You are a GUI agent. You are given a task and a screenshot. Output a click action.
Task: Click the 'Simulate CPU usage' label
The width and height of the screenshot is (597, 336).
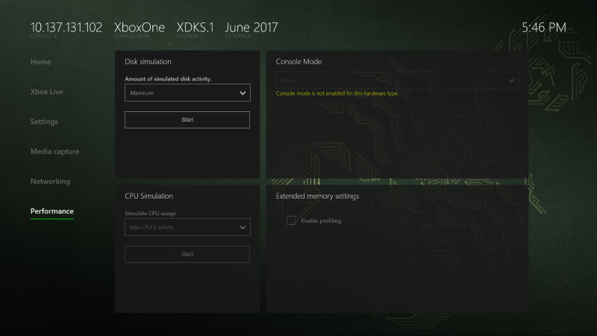pos(151,214)
